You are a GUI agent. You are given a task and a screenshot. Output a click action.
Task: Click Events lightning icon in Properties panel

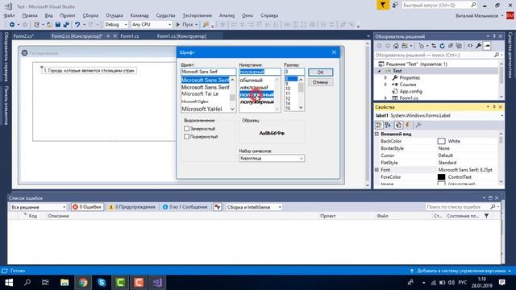tap(407, 125)
